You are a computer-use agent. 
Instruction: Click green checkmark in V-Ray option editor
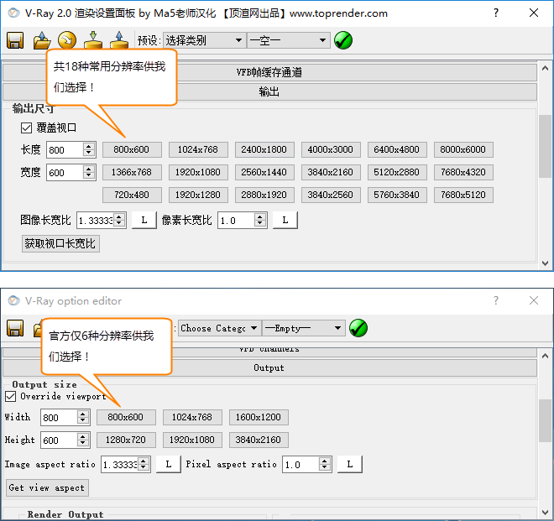coord(358,328)
